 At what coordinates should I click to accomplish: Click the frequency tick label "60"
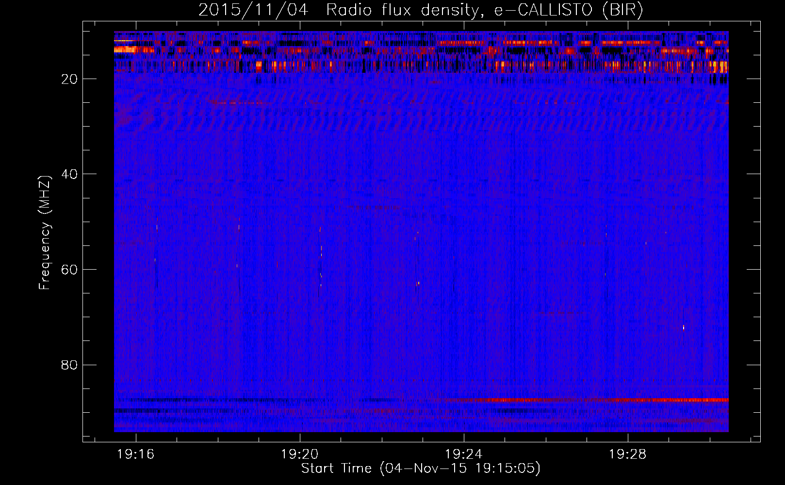pyautogui.click(x=69, y=270)
